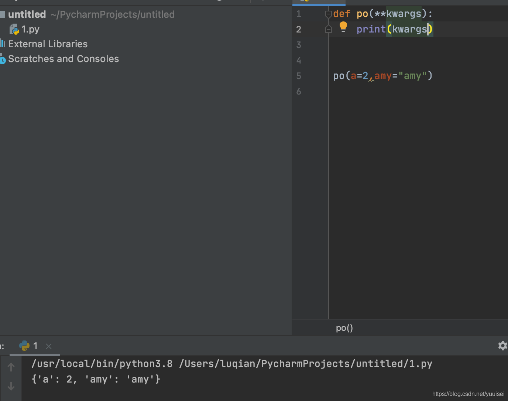This screenshot has width=508, height=401.
Task: Click the fold end marker on line 2
Action: tap(328, 29)
